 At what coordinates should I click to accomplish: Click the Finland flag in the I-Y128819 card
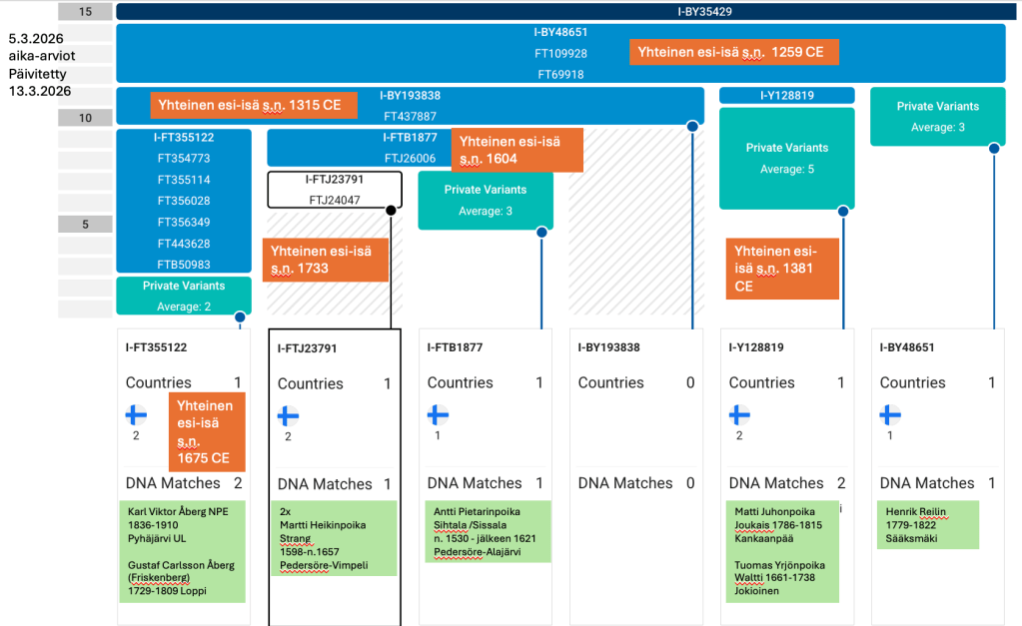[739, 415]
